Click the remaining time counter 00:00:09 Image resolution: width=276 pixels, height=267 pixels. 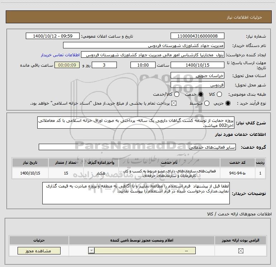pos(67,65)
